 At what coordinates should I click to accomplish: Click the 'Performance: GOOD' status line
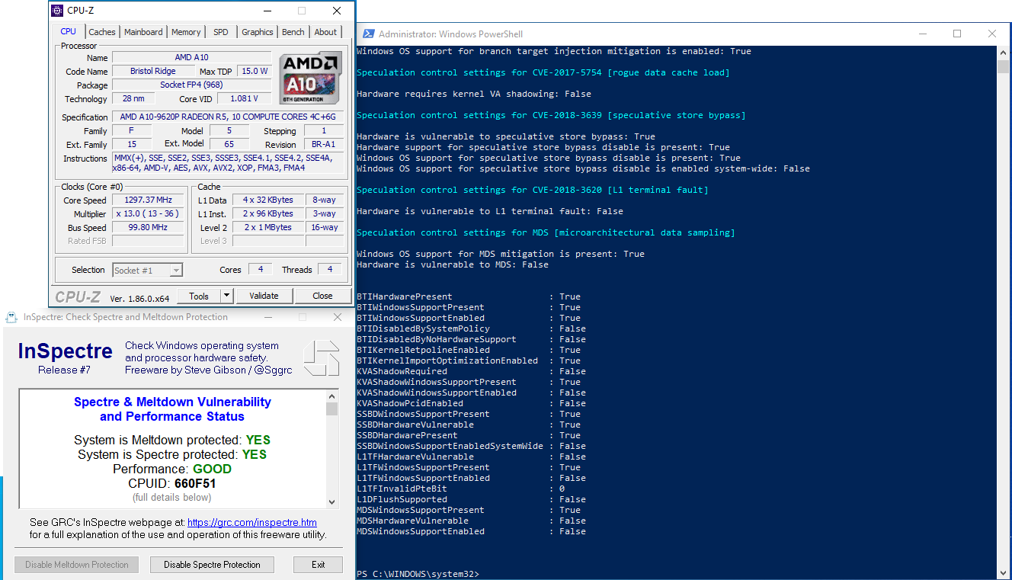coord(172,469)
